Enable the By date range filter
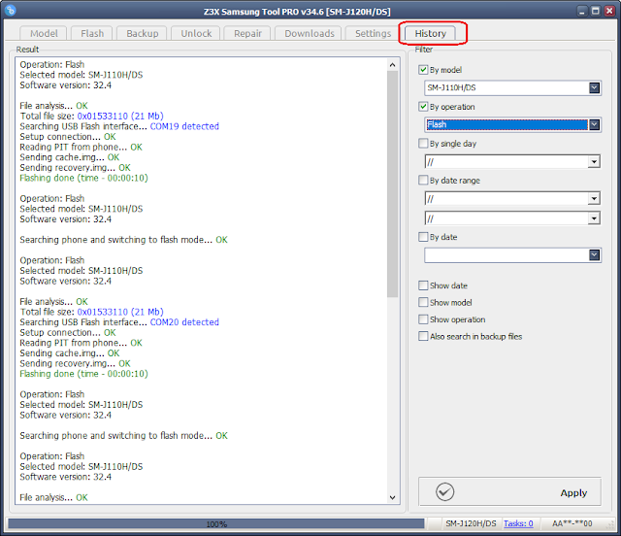The width and height of the screenshot is (621, 536). [x=423, y=181]
